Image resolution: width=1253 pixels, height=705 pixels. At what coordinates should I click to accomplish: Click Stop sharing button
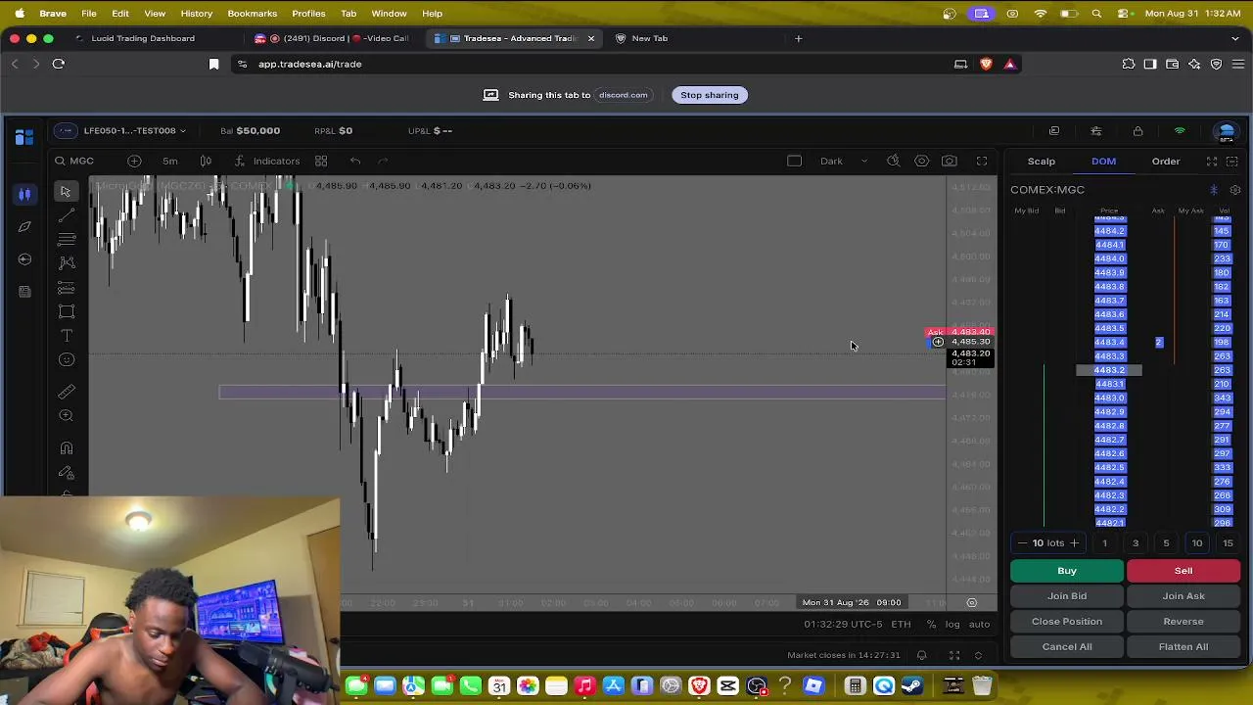pos(710,95)
